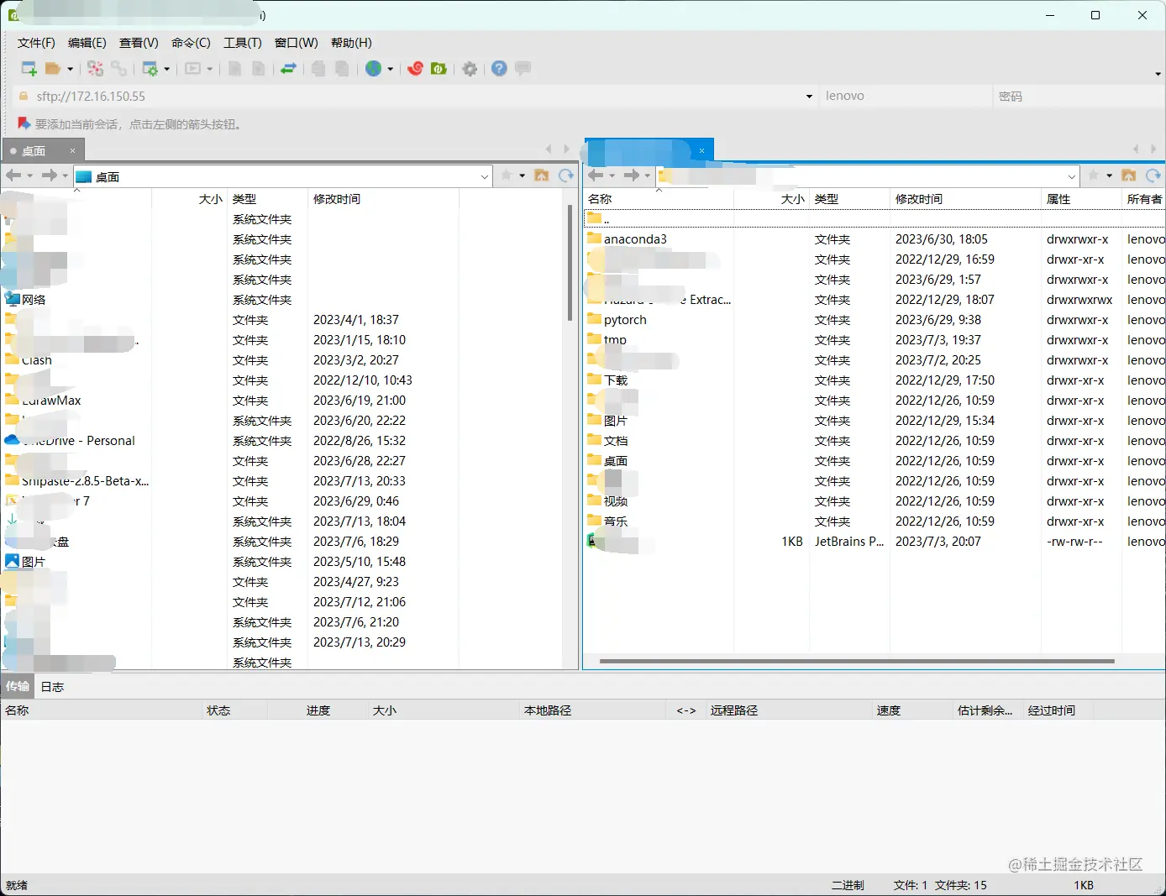Click the synchronize blue-green arrows icon
1166x896 pixels.
288,69
